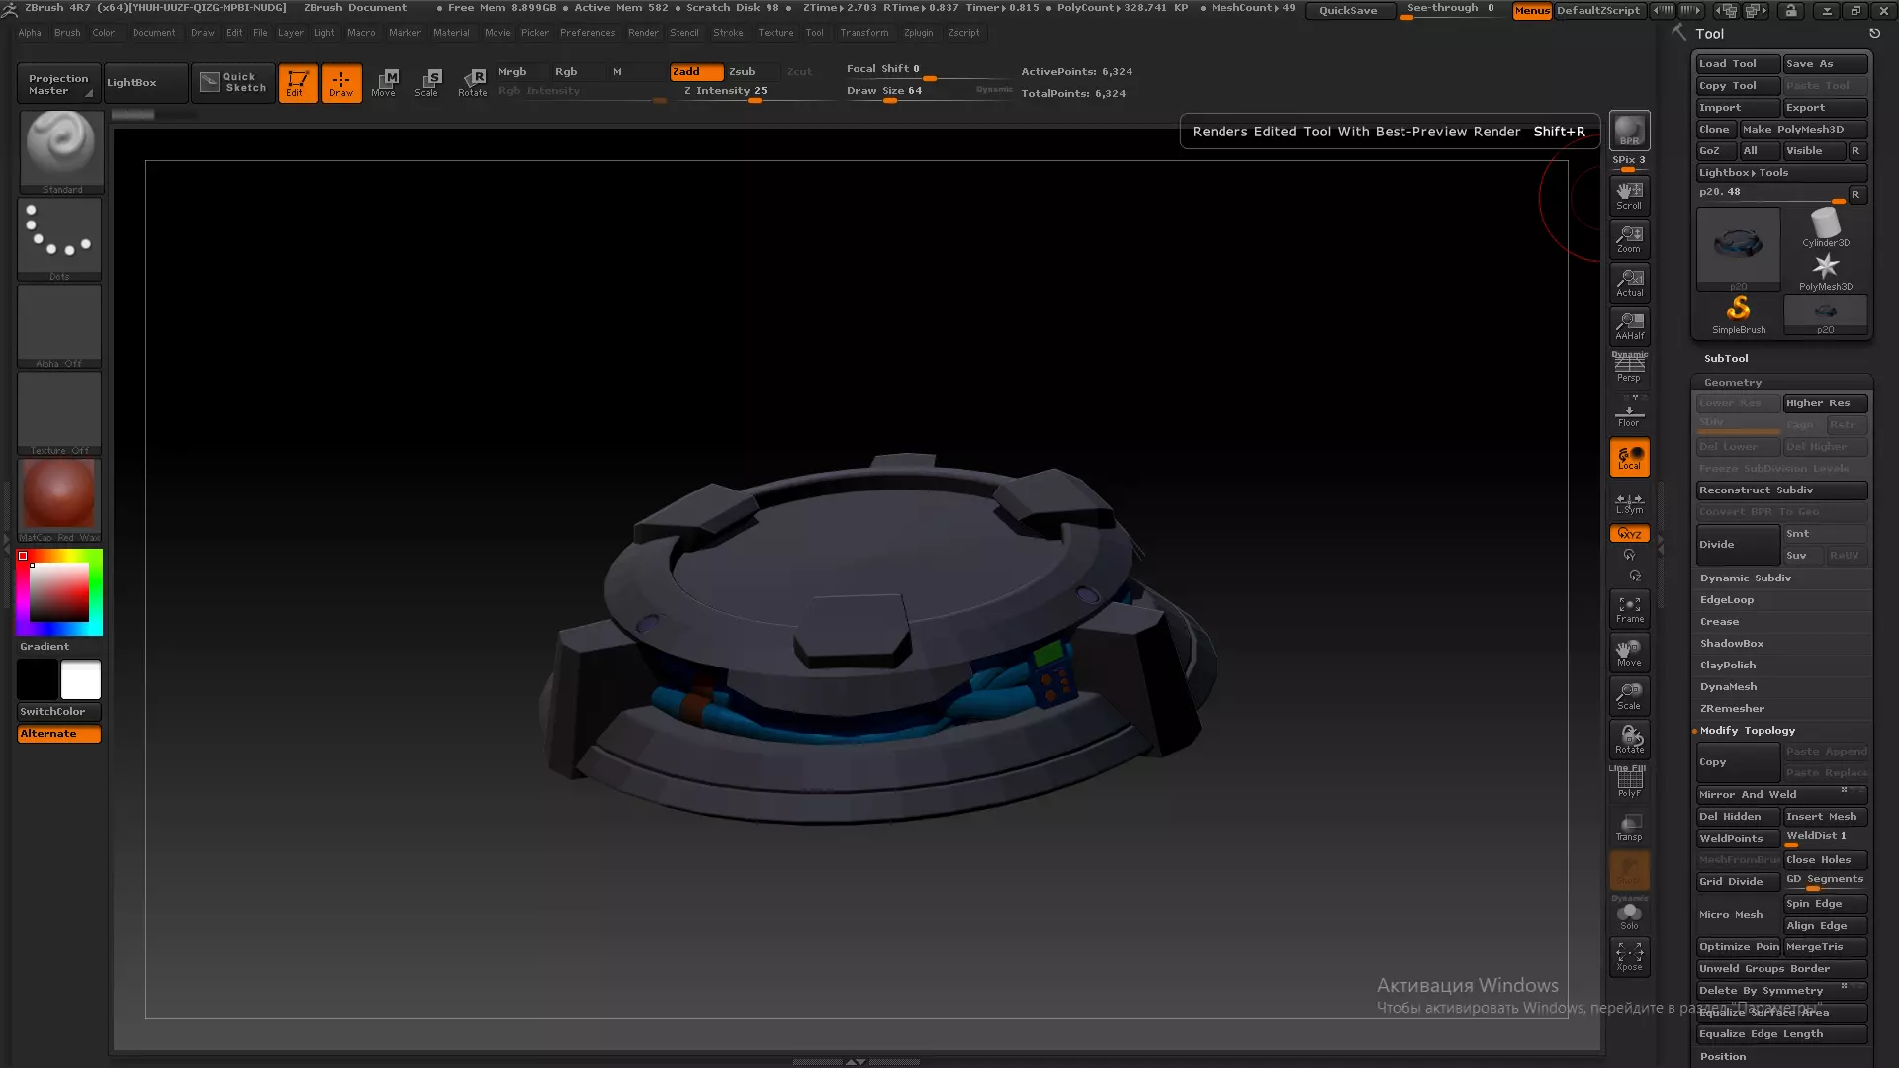Toggle Zsub mode

(x=752, y=72)
